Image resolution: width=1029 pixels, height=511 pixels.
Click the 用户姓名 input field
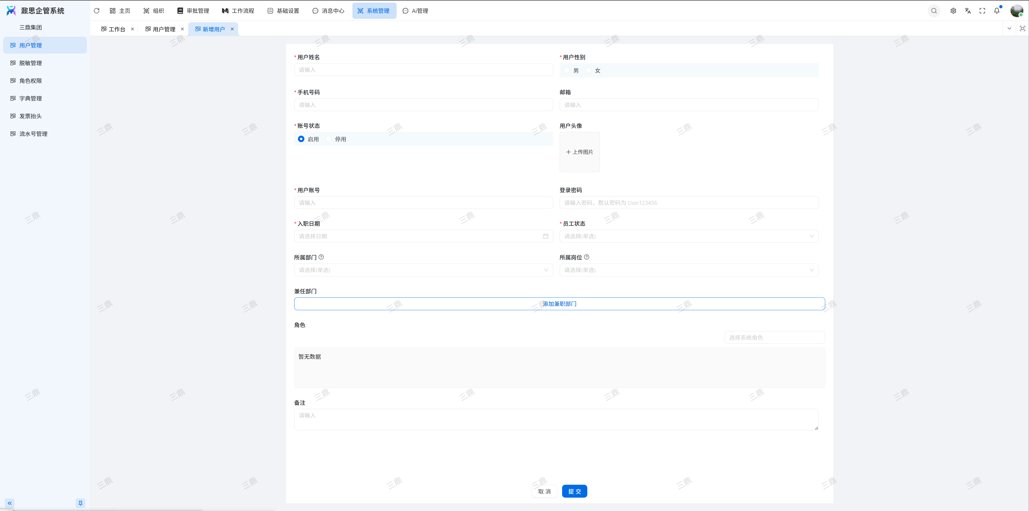(423, 70)
